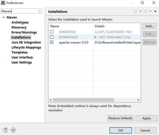Click the Remove button
Image resolution: width=159 pixels, height=135 pixels.
(149, 42)
